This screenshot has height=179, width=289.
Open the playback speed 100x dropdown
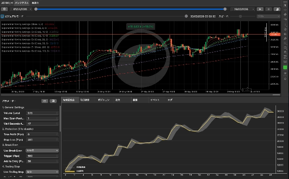click(268, 16)
